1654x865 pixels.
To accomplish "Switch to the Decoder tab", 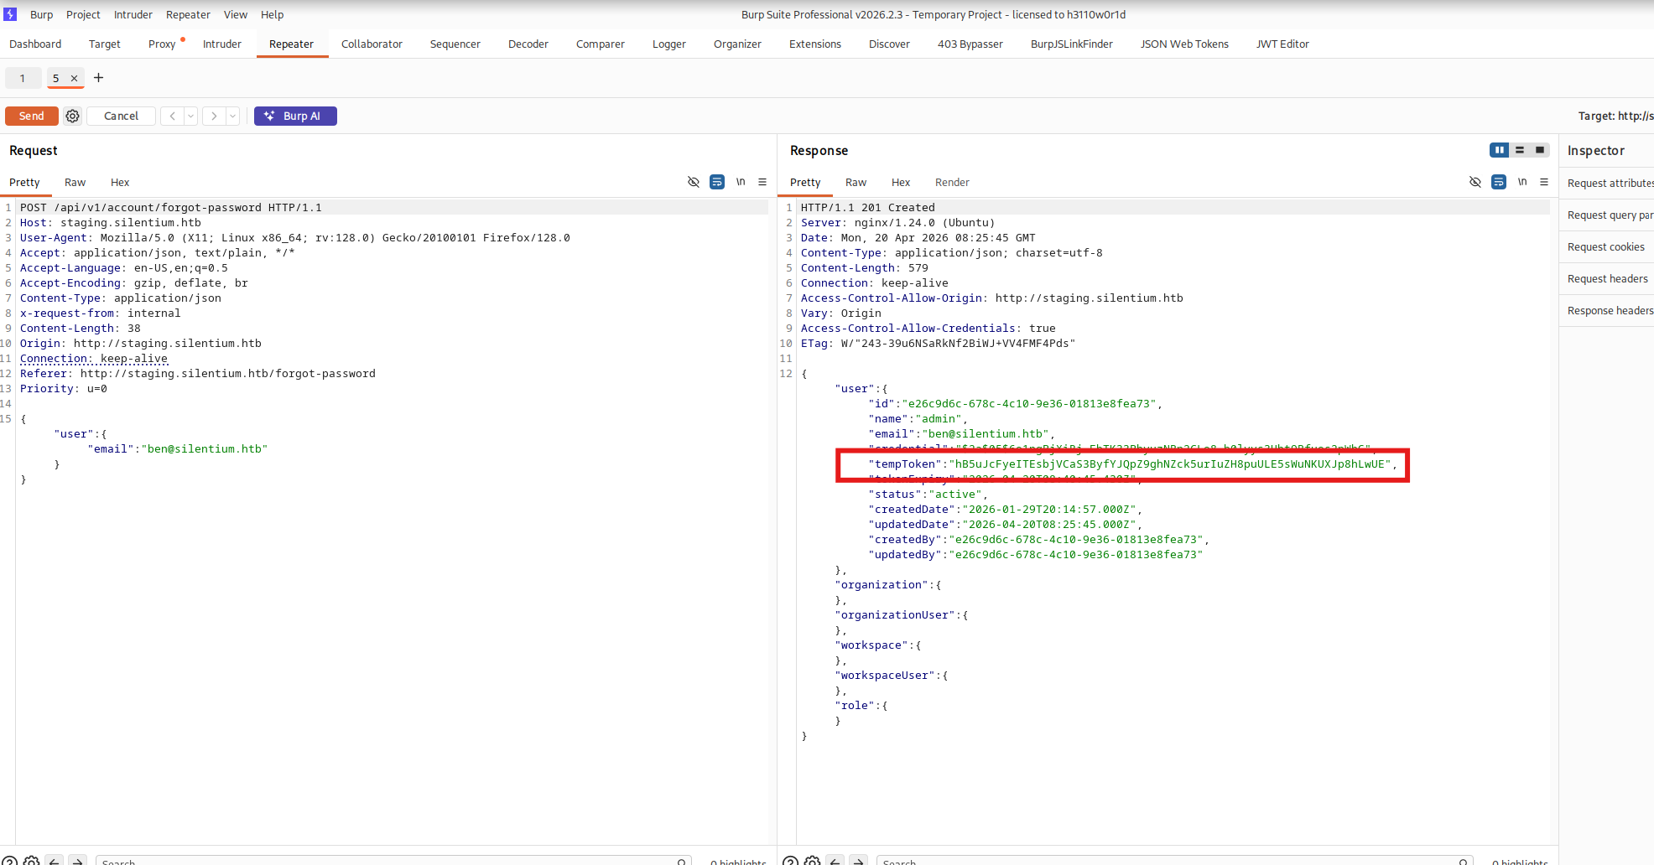I will click(528, 44).
